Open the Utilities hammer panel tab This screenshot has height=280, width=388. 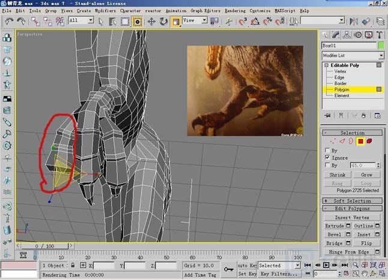click(380, 35)
